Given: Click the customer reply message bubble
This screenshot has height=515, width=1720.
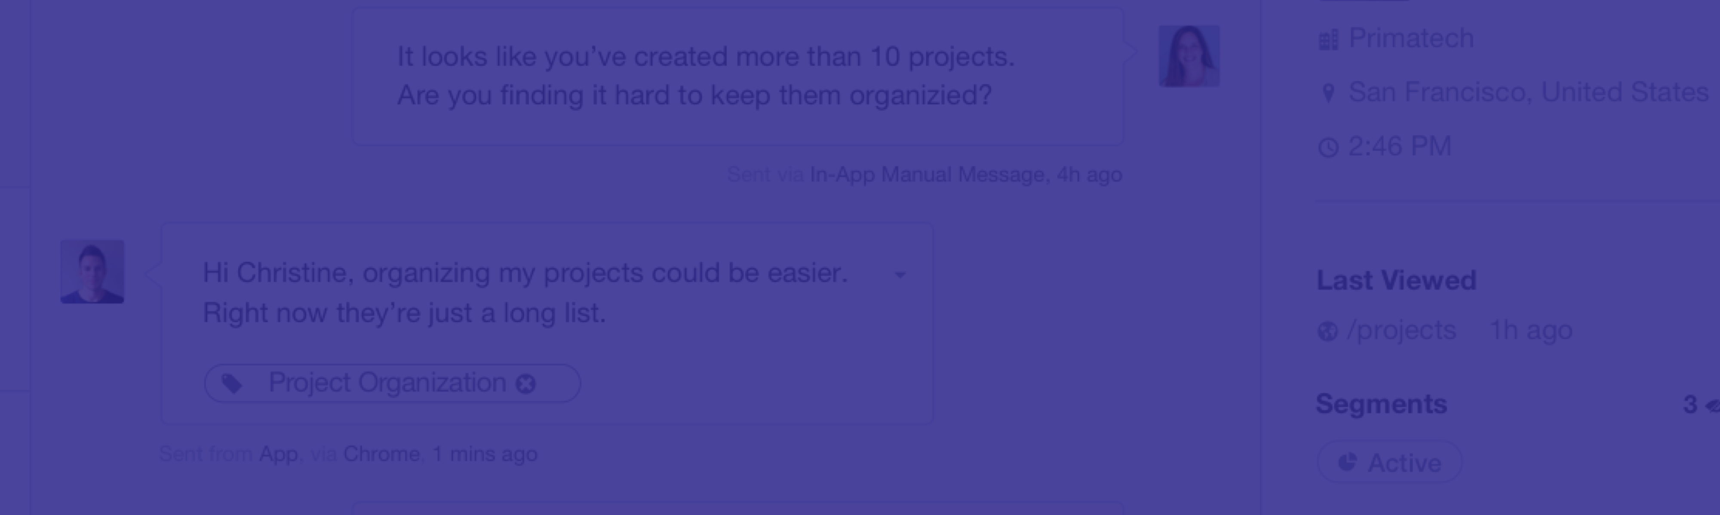Looking at the screenshot, I should [547, 323].
